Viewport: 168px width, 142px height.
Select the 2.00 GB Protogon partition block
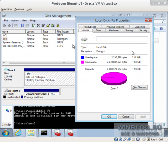pos(50,79)
